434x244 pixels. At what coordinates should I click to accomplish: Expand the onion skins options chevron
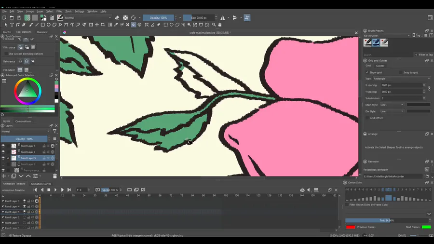(x=429, y=214)
